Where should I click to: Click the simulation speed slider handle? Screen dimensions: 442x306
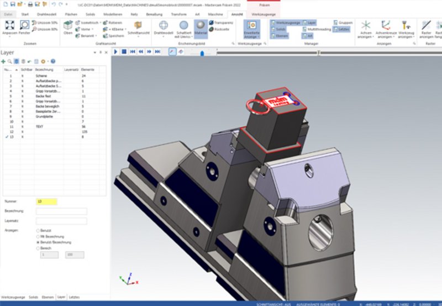(203, 53)
